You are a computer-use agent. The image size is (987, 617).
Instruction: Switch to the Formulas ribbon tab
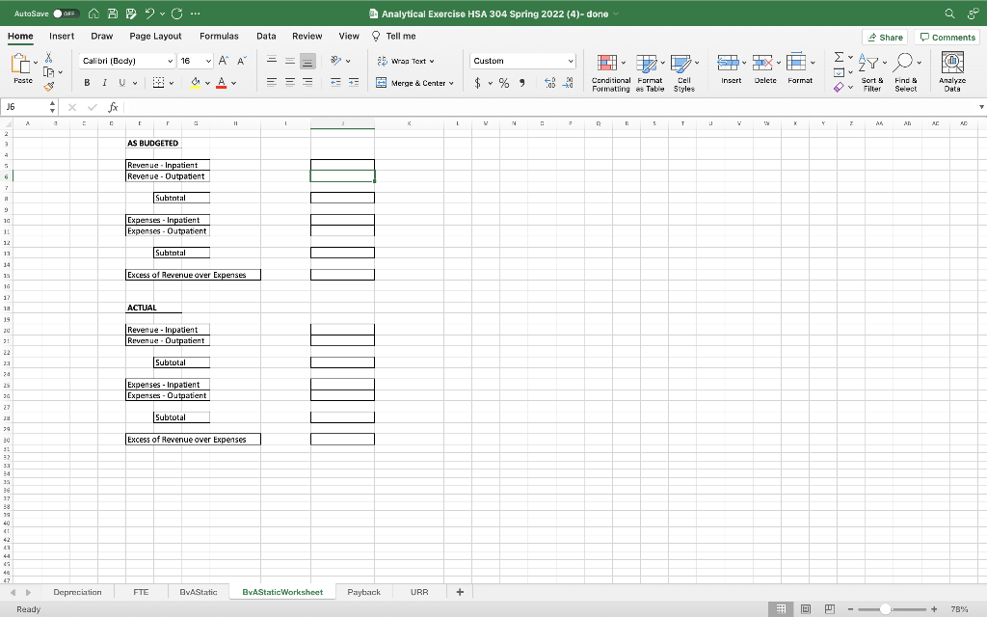[219, 36]
